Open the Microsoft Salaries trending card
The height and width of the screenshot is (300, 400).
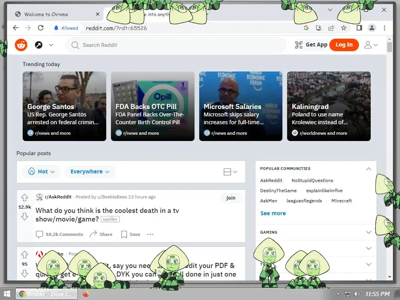[241, 106]
